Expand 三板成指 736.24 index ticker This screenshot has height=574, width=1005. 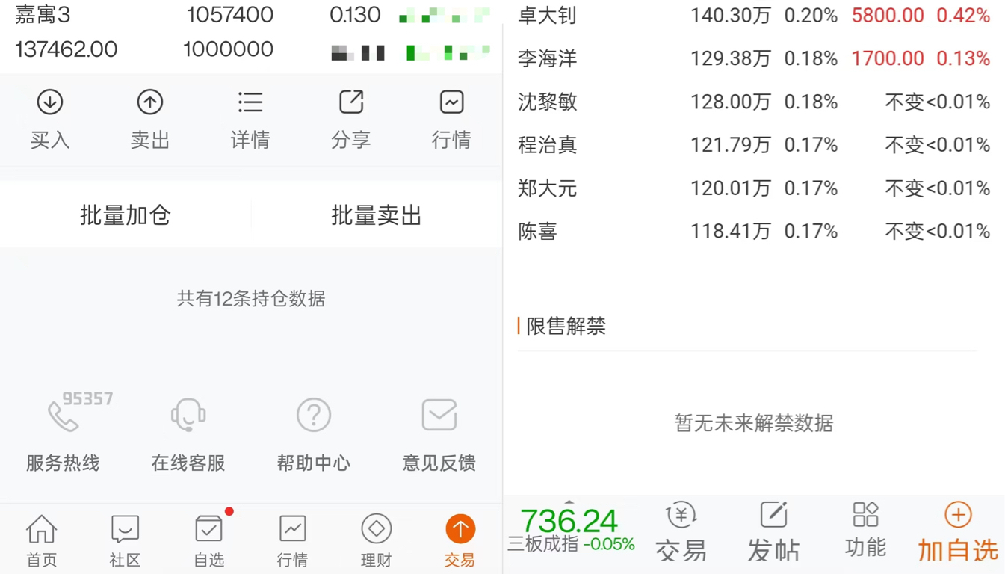coord(571,528)
